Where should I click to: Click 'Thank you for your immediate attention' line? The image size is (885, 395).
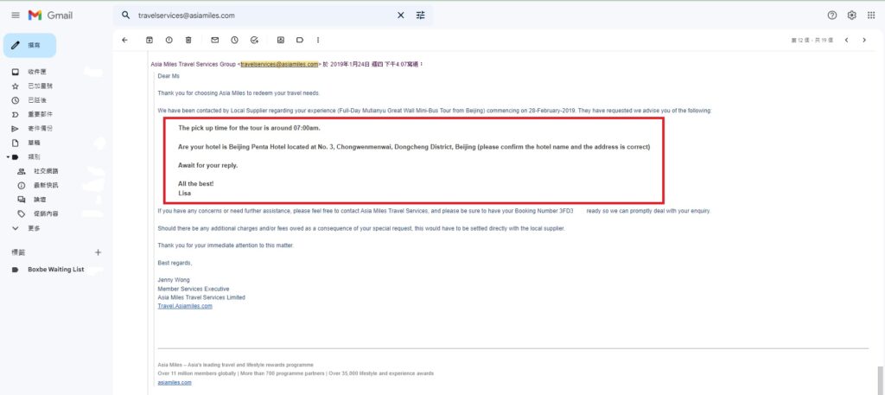(226, 245)
